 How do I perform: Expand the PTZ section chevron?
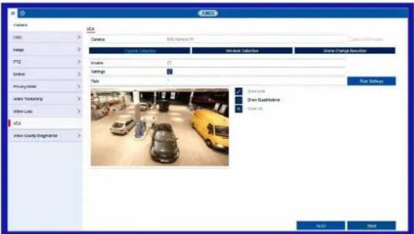[x=78, y=62]
